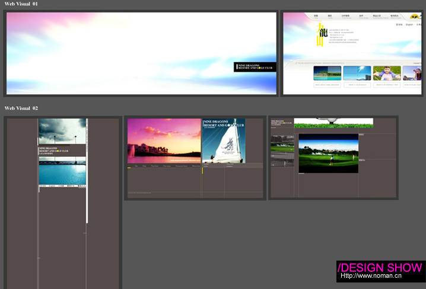426x289 pixels.
Task: Click the 'What's my perfect trip' button
Action: pos(387,85)
